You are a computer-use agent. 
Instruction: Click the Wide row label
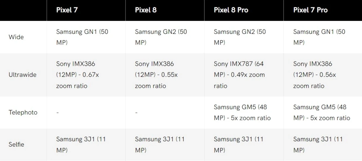click(16, 37)
